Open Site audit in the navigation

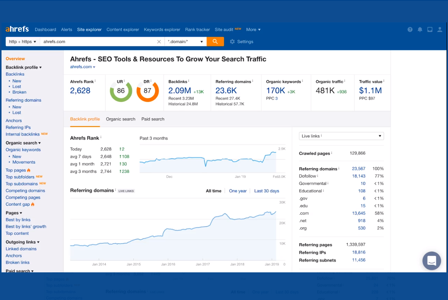coord(224,30)
